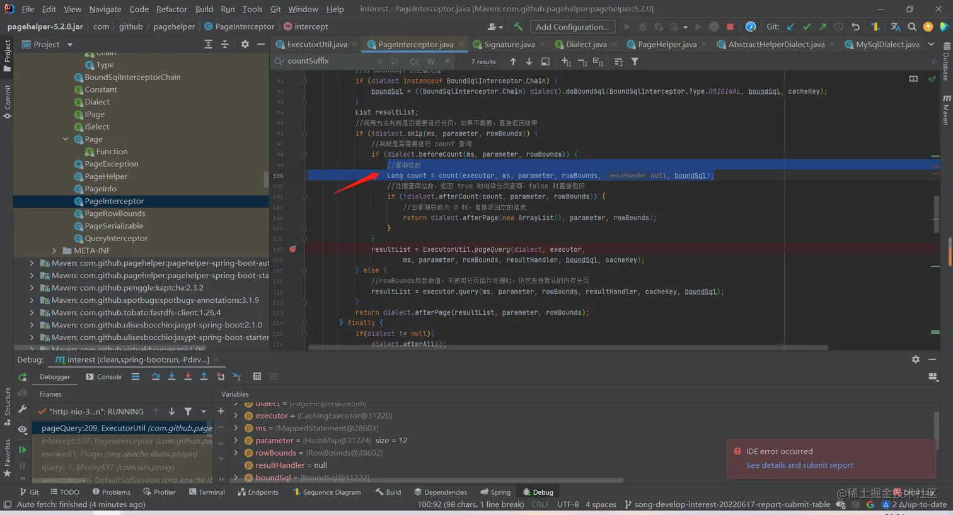This screenshot has height=515, width=953.
Task: Click UTF-8 encoding in status bar
Action: (x=568, y=504)
